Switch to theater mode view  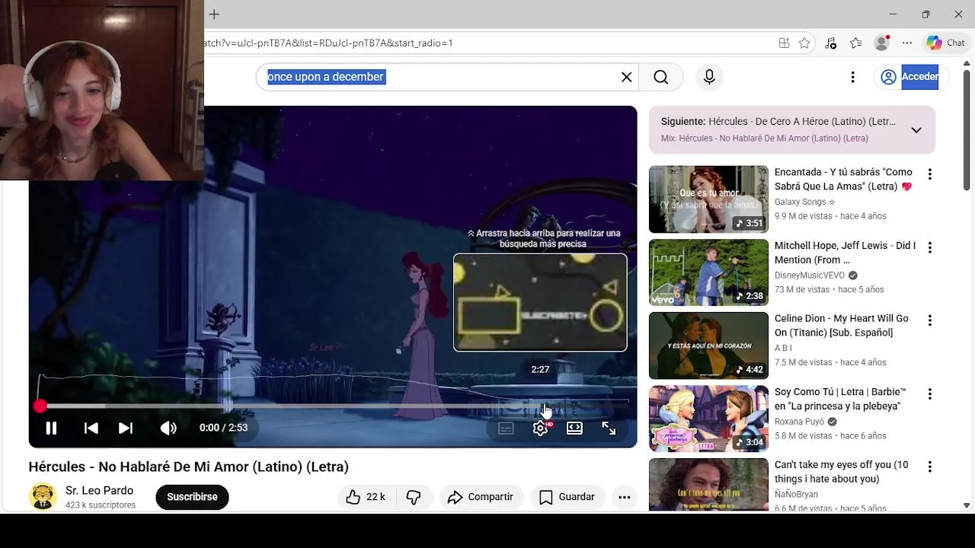[x=574, y=428]
